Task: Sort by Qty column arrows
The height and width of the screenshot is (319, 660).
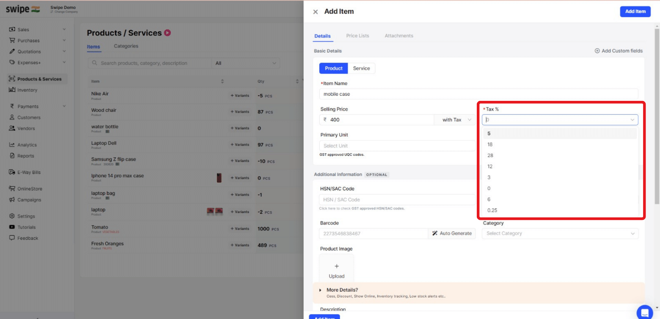Action: [297, 81]
